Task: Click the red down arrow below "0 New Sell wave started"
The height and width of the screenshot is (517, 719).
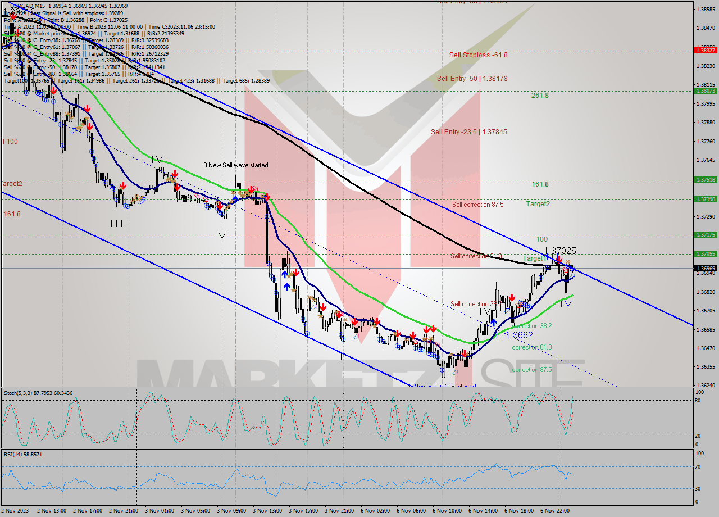Action: [x=251, y=189]
